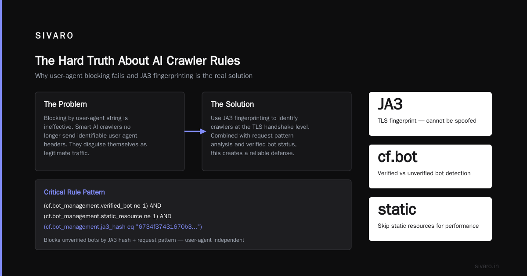This screenshot has width=527, height=276.
Task: Select the Critical Rule Pattern title
Action: [74, 192]
